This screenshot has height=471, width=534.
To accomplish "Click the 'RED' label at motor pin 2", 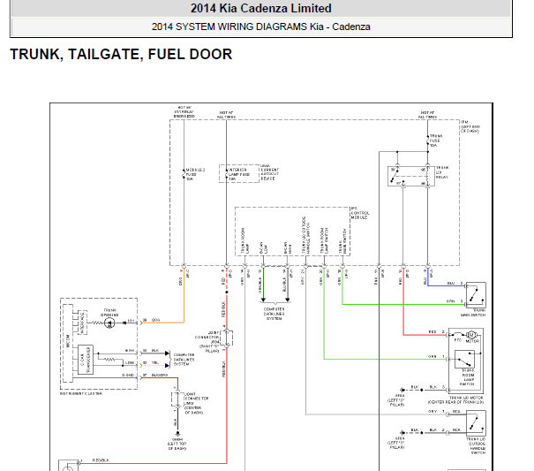I will point(432,332).
